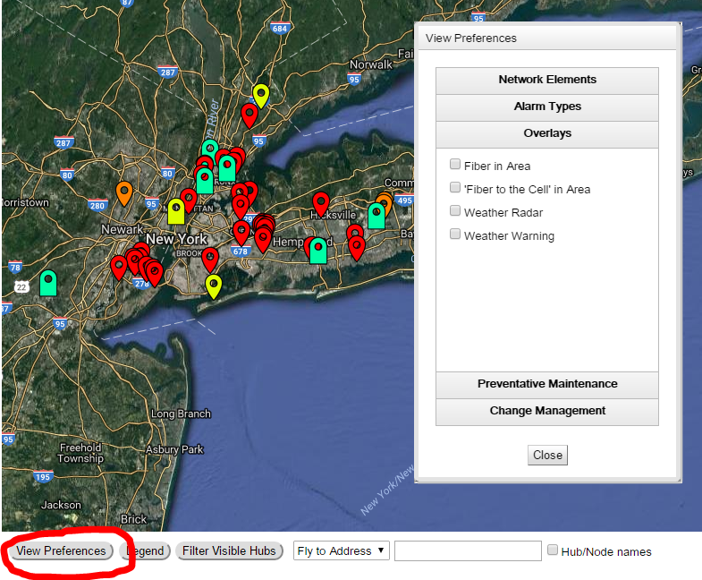Enable the Fiber in Area overlay
This screenshot has height=580, width=702.
pos(455,165)
